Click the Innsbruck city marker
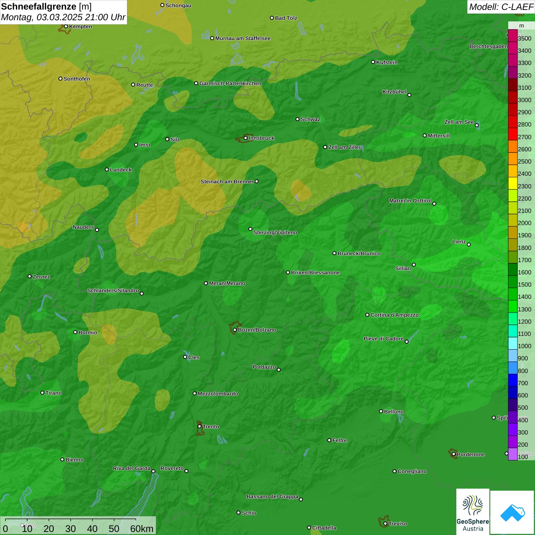 pyautogui.click(x=245, y=138)
